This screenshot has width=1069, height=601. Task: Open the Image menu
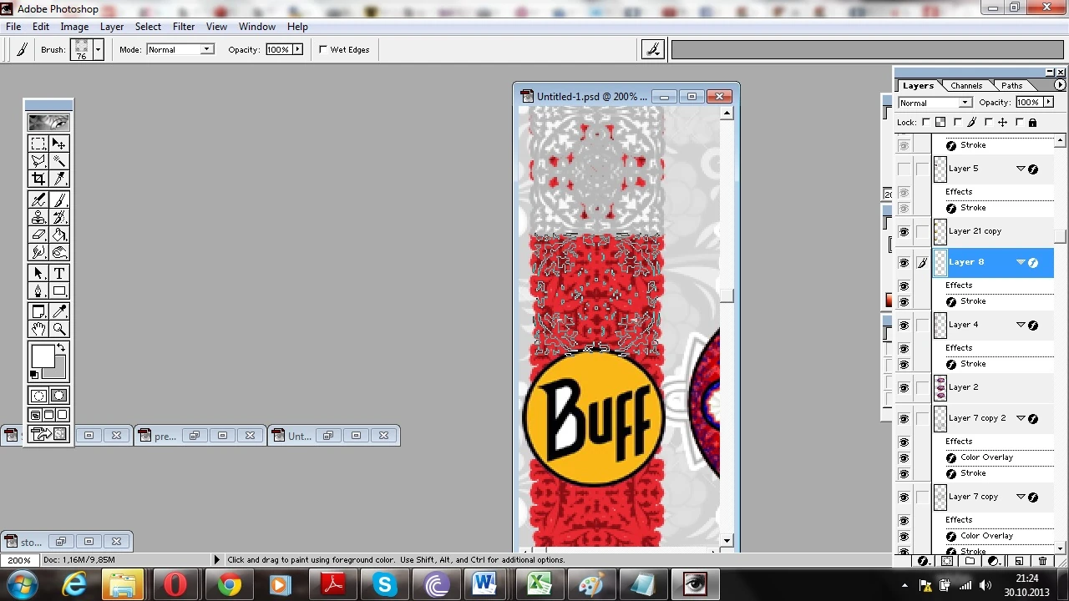[x=74, y=27]
